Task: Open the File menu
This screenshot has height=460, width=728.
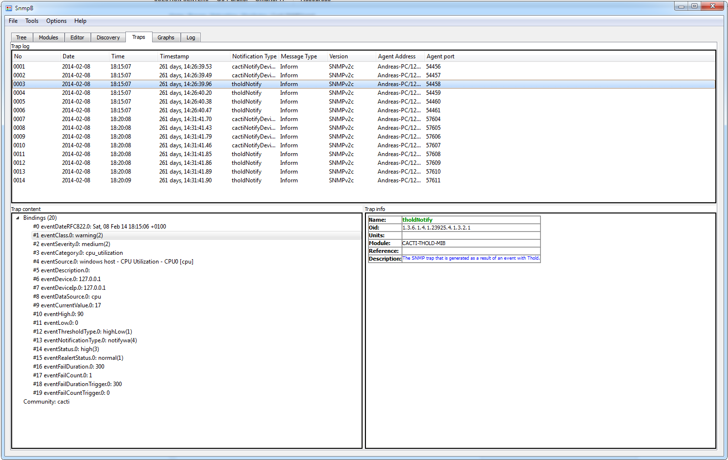Action: pos(13,21)
